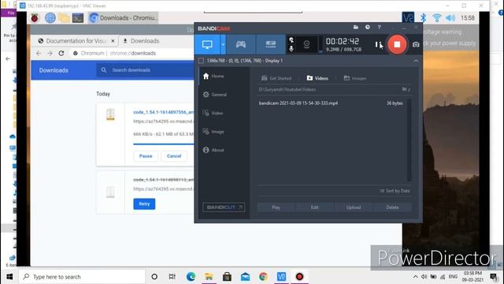This screenshot has height=284, width=504.
Task: Pause the code_1.54.1 download
Action: (146, 156)
